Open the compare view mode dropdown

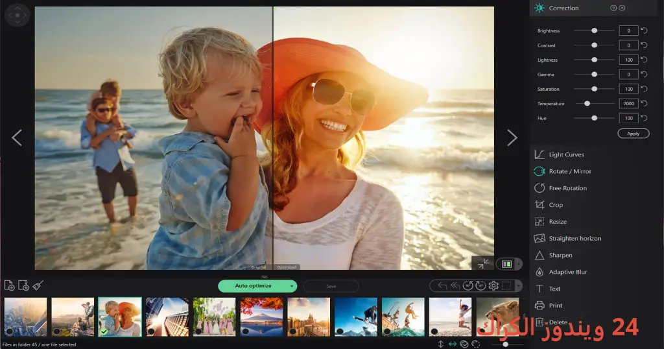pos(518,264)
